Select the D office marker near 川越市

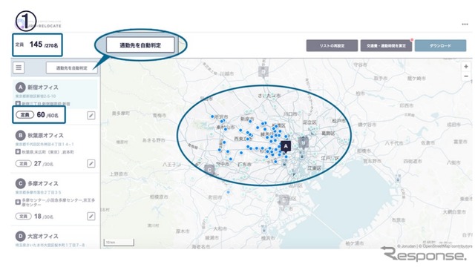pyautogui.click(x=263, y=72)
